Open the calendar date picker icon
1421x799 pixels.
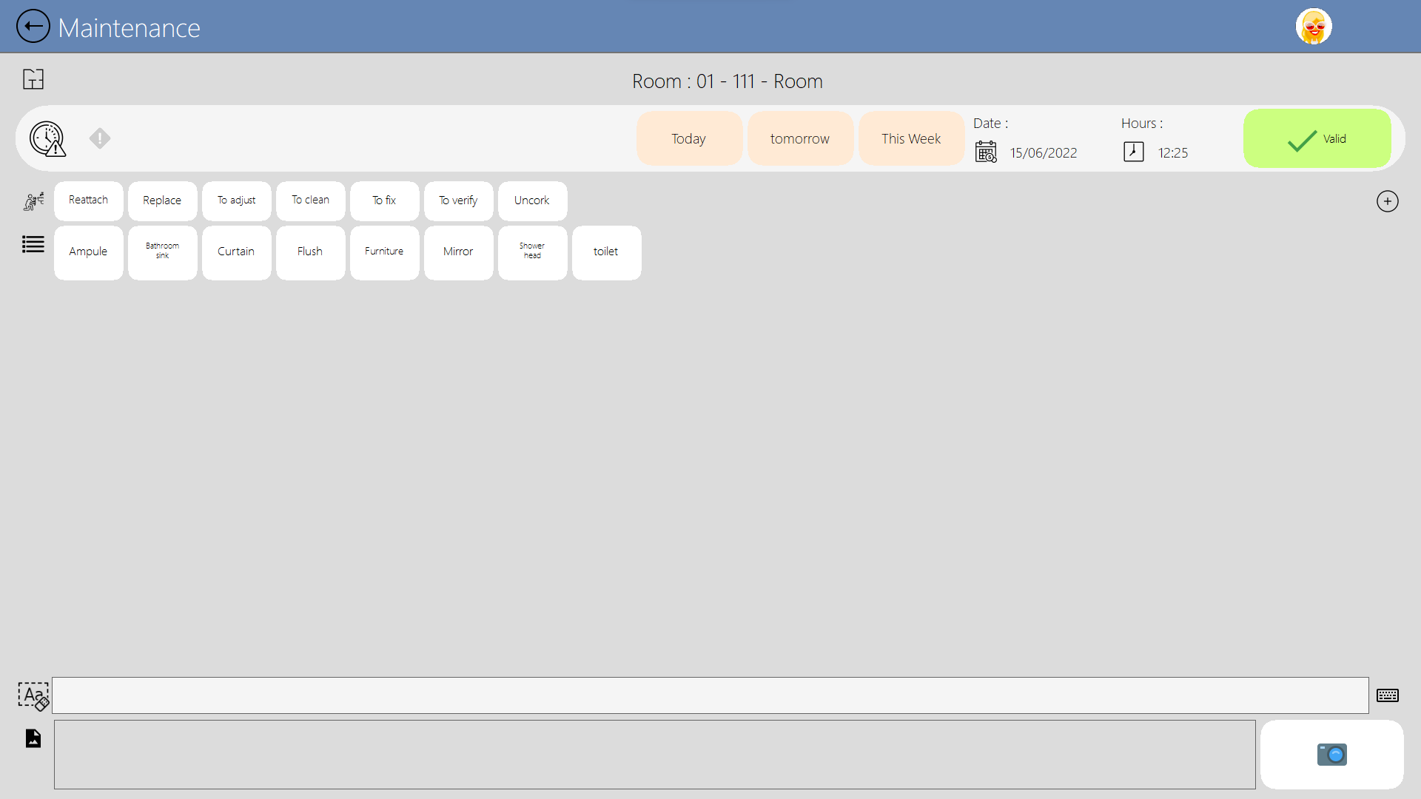(986, 152)
